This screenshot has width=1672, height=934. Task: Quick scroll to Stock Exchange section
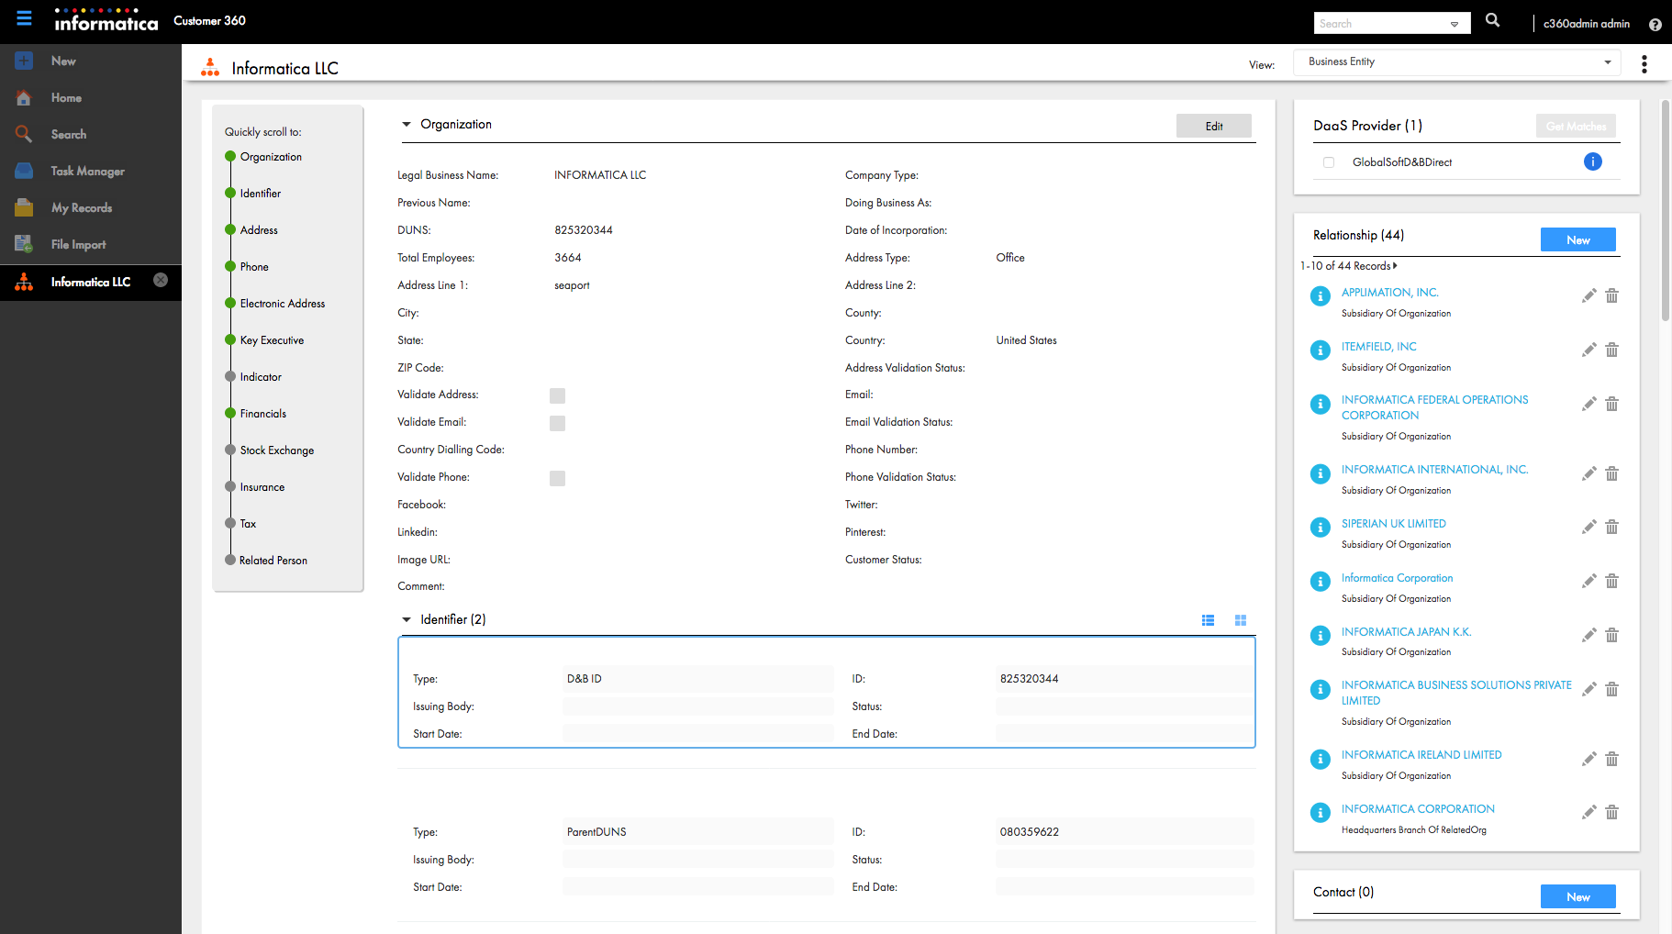(x=277, y=450)
